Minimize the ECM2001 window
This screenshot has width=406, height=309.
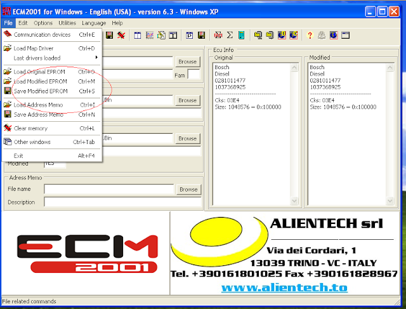(370, 11)
